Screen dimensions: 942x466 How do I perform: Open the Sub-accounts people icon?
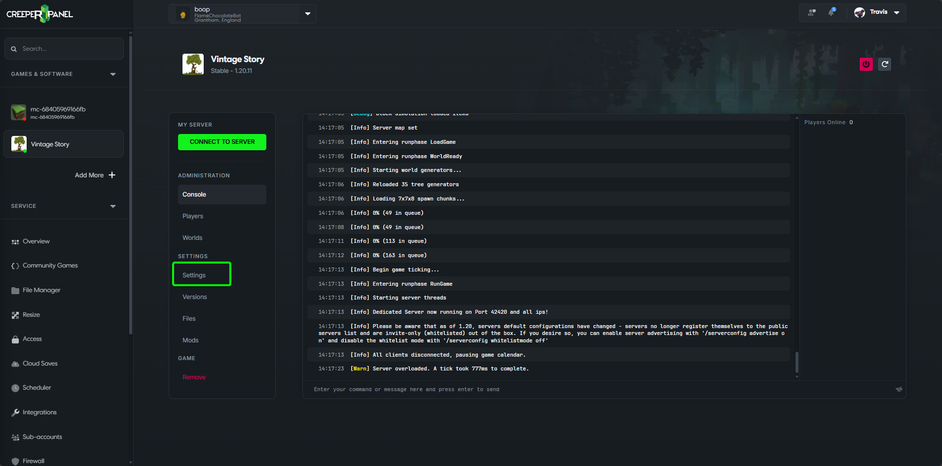pyautogui.click(x=15, y=437)
